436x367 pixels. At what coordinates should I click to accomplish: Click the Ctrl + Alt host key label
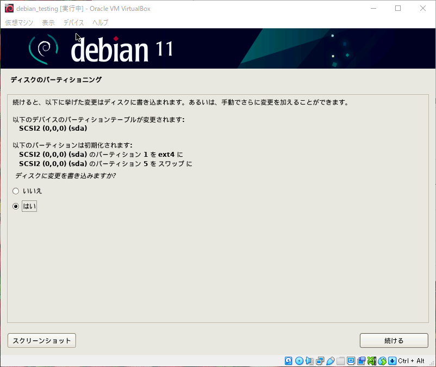point(411,361)
